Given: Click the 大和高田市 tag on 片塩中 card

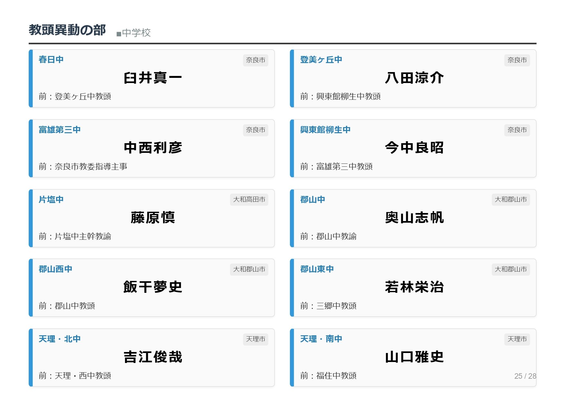Looking at the screenshot, I should point(249,199).
